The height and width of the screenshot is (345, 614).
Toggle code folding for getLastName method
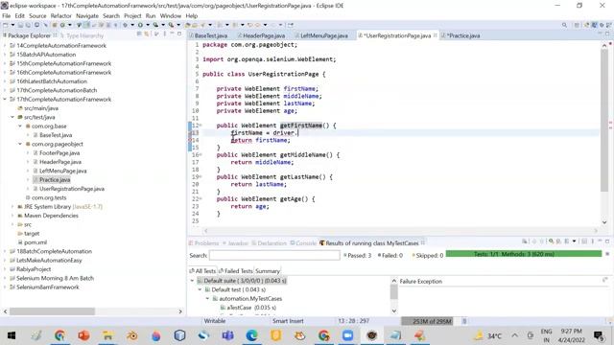pyautogui.click(x=201, y=176)
